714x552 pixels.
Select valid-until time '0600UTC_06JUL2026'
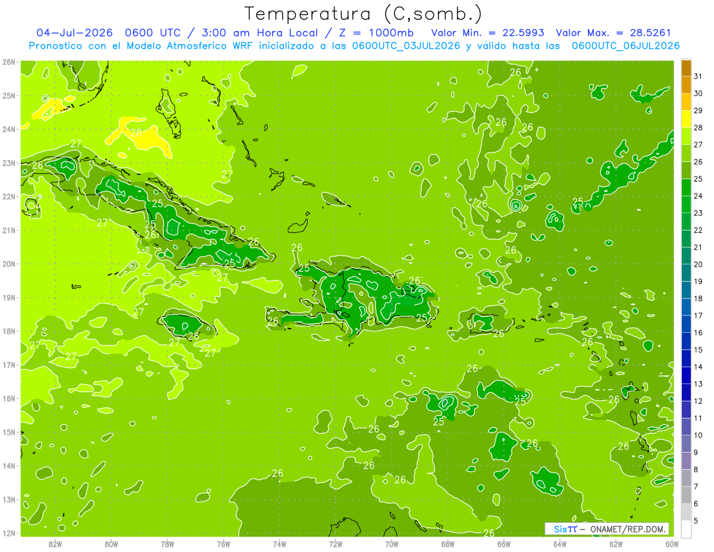click(625, 46)
